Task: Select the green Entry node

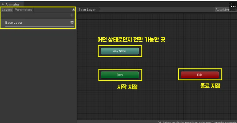Action: coord(120,75)
